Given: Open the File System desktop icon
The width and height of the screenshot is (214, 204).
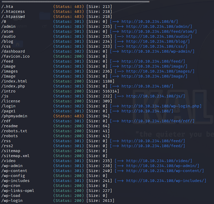Looking at the screenshot, I should tap(18, 17).
